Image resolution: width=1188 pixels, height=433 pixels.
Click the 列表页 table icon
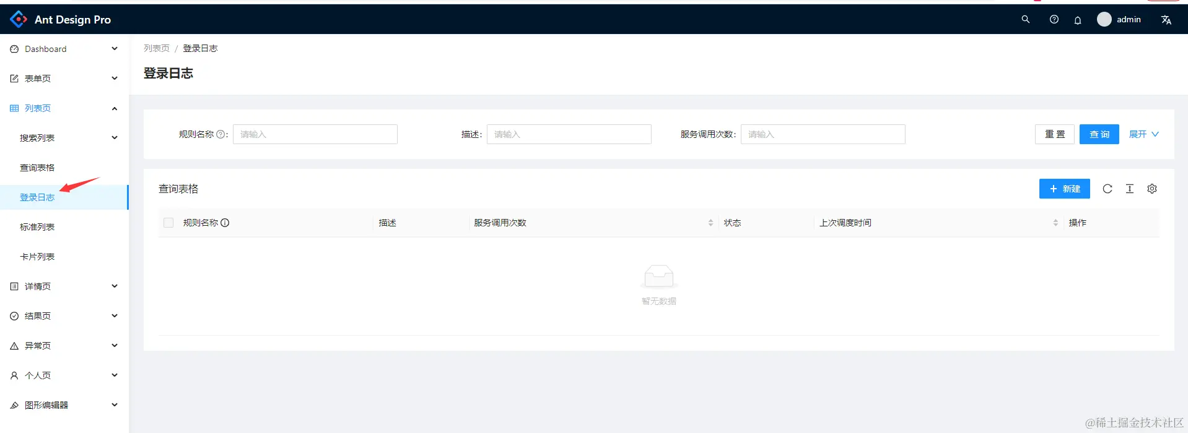(14, 108)
